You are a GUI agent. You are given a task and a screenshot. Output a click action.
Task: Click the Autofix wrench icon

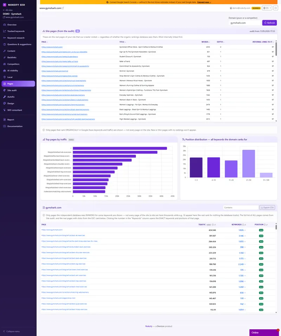point(5,97)
